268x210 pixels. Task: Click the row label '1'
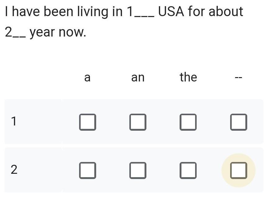(x=13, y=121)
